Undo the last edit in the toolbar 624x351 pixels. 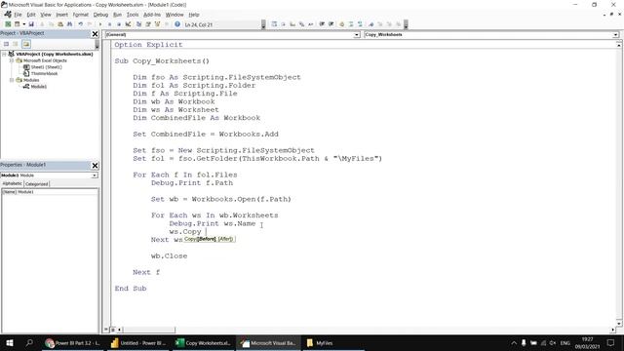80,24
